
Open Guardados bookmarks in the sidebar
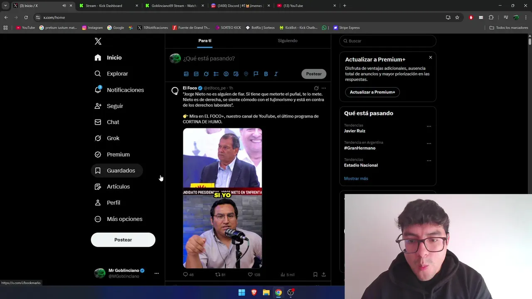point(117,171)
